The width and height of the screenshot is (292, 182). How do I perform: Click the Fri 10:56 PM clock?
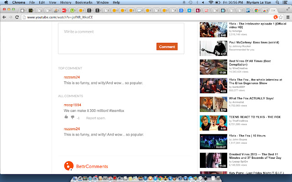click(x=233, y=2)
